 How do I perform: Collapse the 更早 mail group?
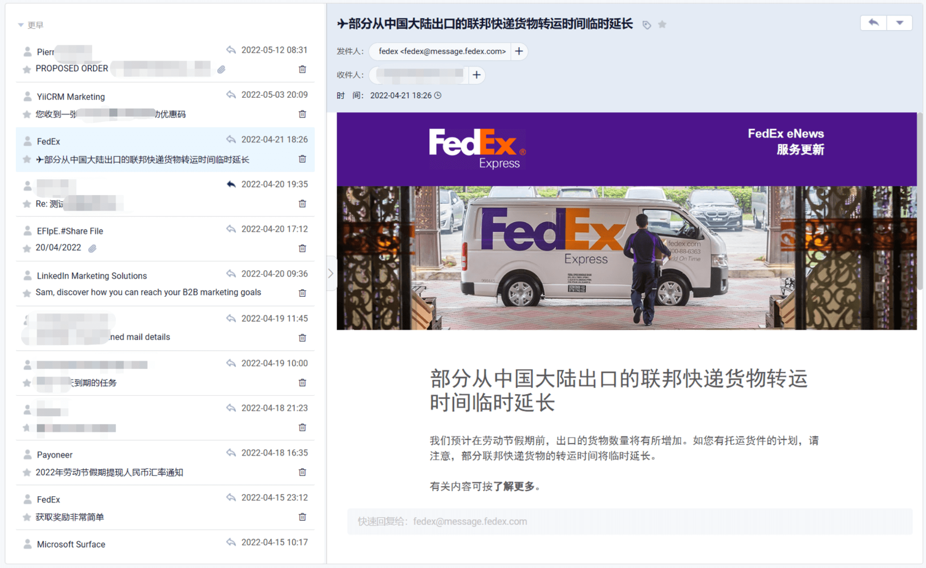coord(21,25)
